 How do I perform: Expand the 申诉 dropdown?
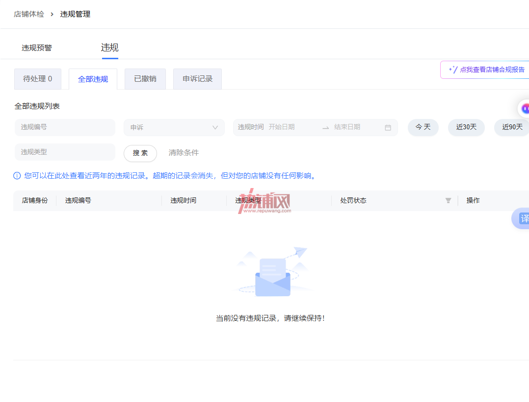[174, 128]
